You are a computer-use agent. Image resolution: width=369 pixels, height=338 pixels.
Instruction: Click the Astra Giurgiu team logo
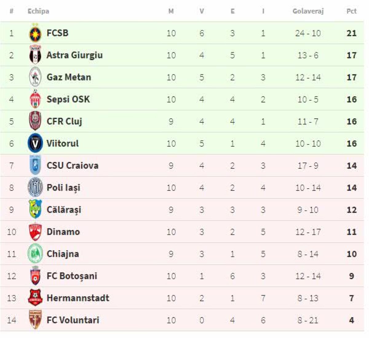35,55
